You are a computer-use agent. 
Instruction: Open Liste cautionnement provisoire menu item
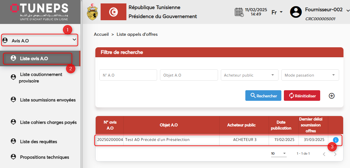point(40,78)
